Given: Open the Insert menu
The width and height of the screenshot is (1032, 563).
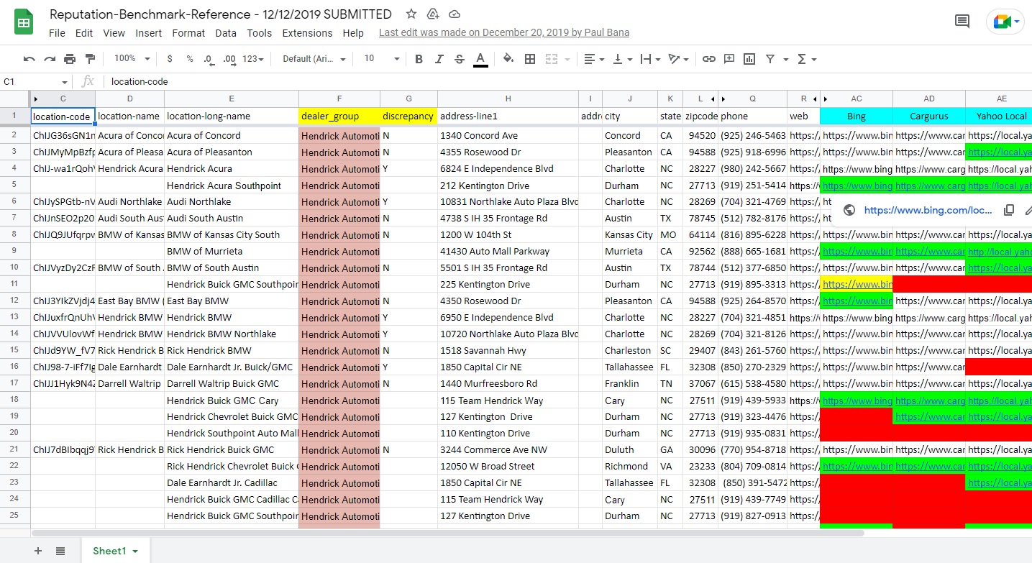Looking at the screenshot, I should [x=149, y=33].
